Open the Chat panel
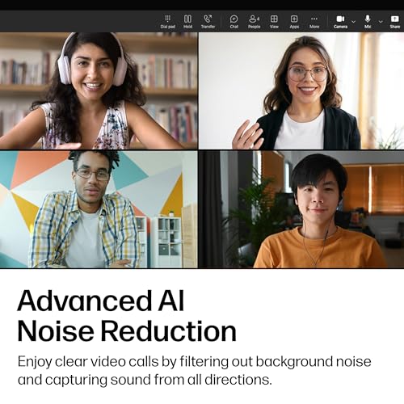The image size is (404, 404). [x=234, y=22]
